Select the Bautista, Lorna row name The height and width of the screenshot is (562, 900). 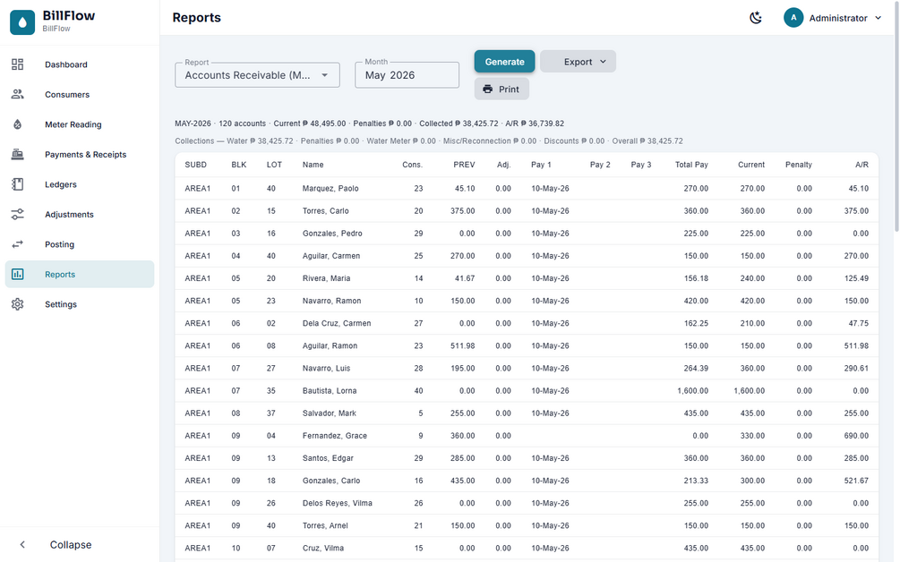click(330, 390)
